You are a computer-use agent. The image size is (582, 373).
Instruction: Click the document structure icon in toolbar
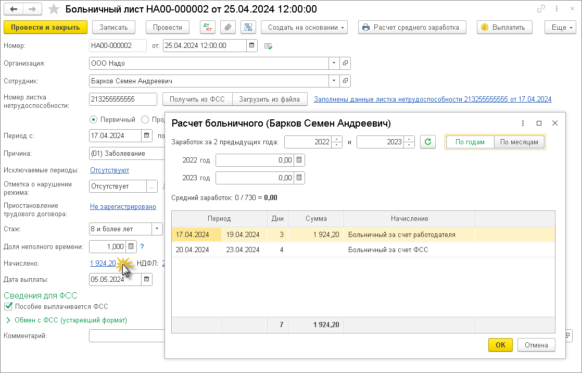248,27
